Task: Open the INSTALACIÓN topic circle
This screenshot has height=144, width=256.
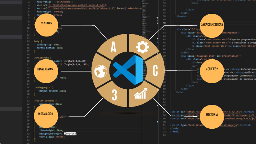Action: pos(46,116)
